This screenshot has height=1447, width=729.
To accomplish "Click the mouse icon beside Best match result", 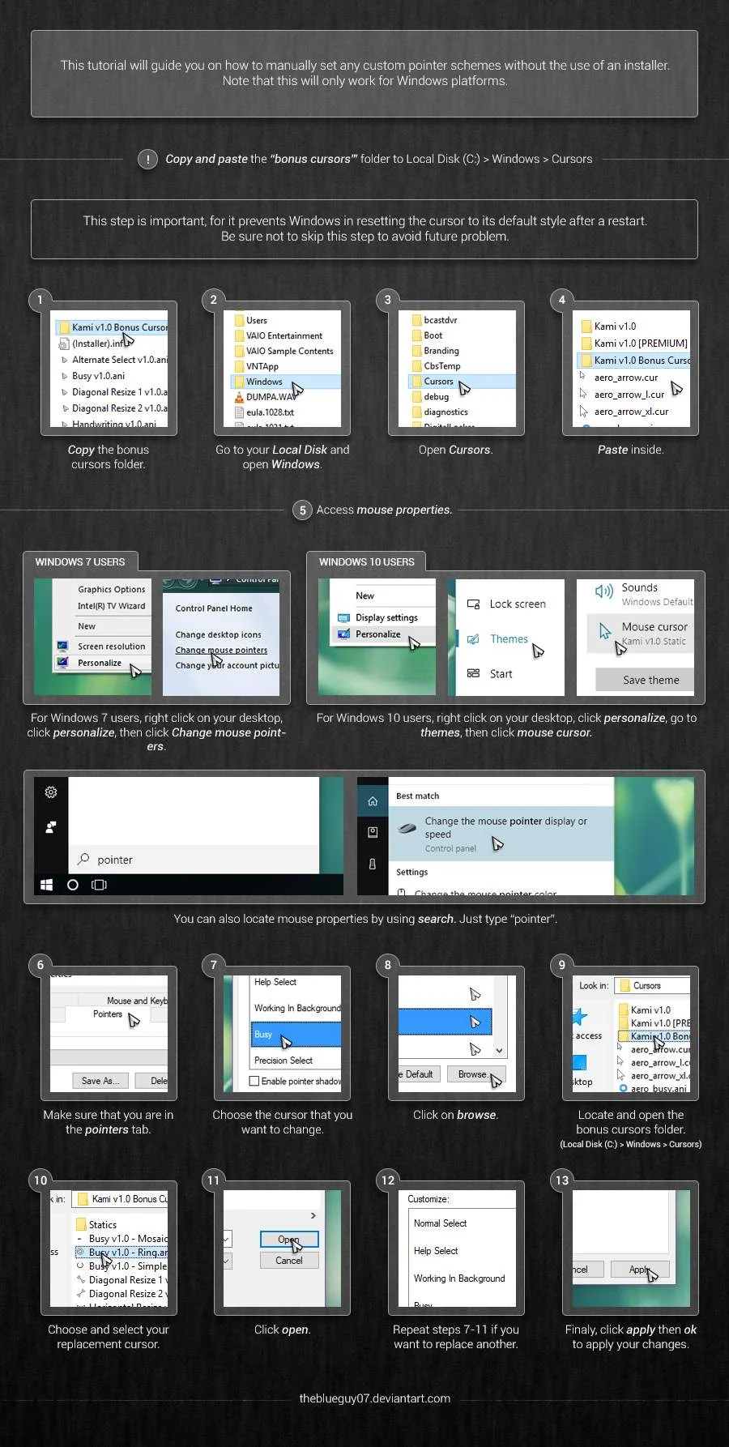I will tap(407, 828).
